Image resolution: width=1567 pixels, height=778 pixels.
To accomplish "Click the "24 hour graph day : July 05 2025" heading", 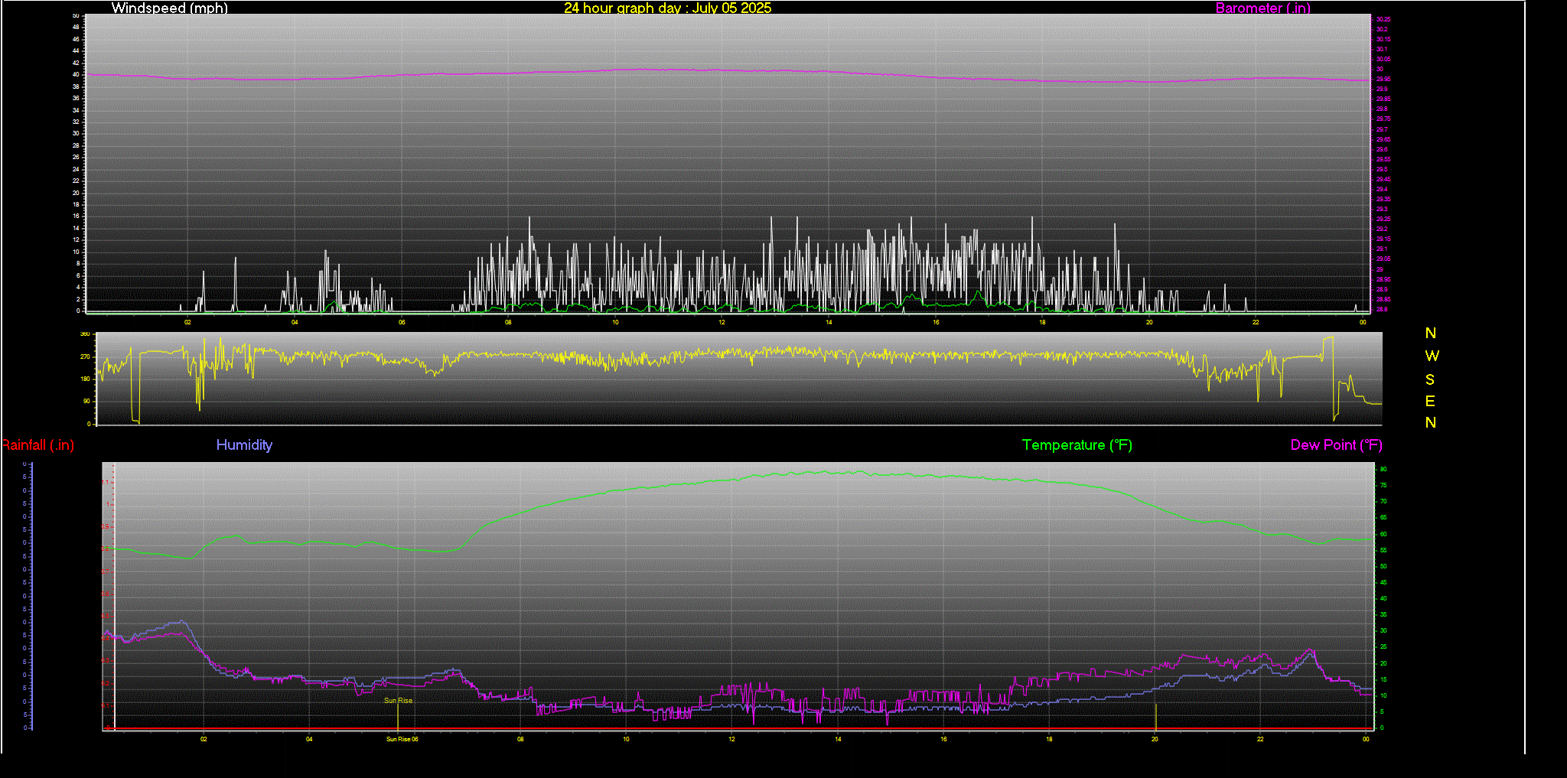I will 667,8.
